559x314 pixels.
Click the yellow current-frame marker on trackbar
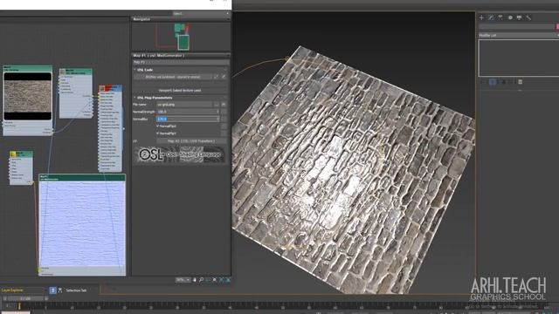pyautogui.click(x=19, y=306)
